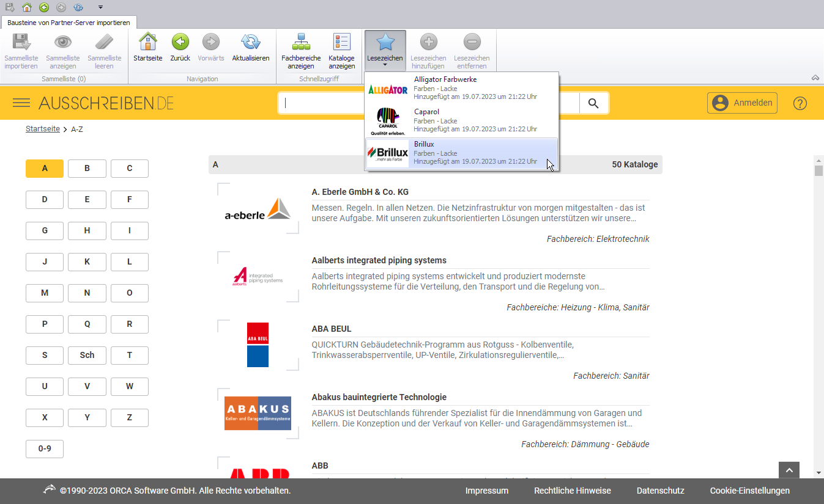Click Lesezeichen entfernen minus icon
The image size is (824, 504).
click(472, 42)
